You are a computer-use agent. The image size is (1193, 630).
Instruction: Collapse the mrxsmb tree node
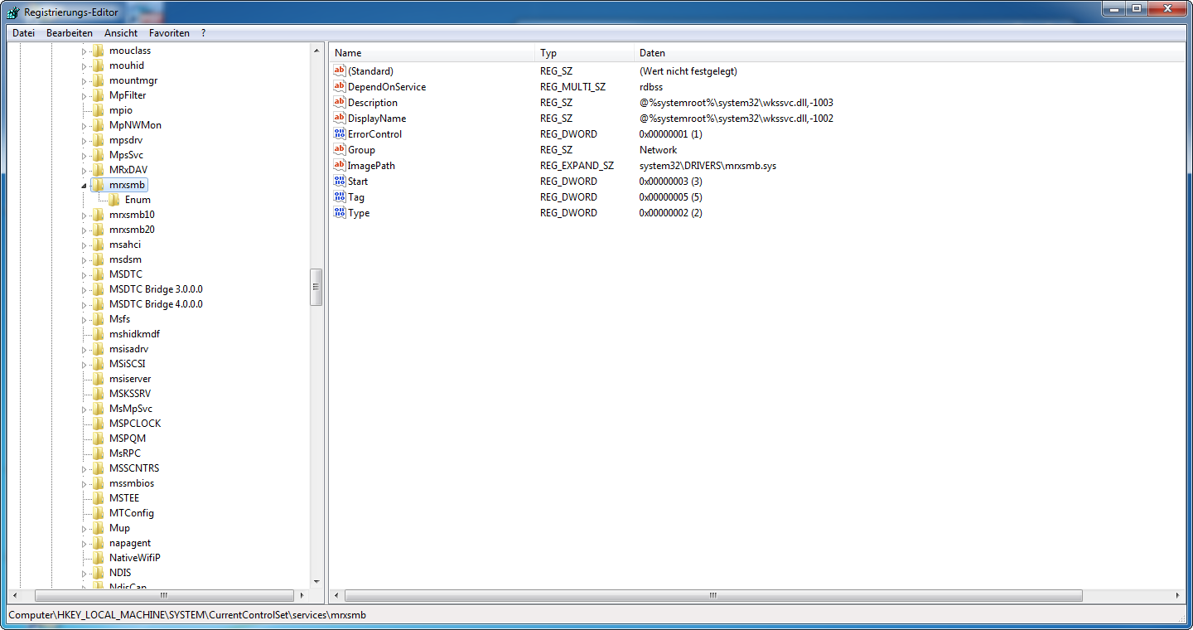pyautogui.click(x=84, y=185)
